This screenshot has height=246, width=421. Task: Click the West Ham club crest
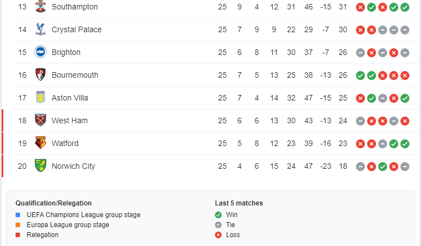click(40, 121)
